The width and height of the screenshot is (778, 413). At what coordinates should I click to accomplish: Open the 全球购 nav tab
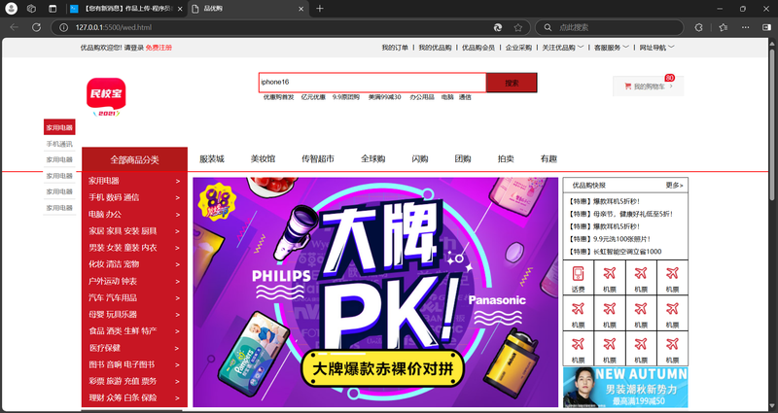pos(373,159)
